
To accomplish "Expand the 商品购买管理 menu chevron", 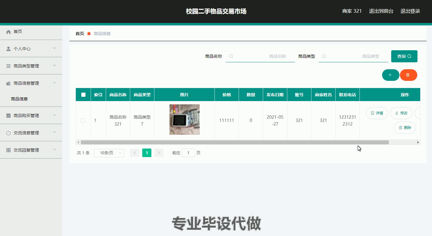I will 54,115.
